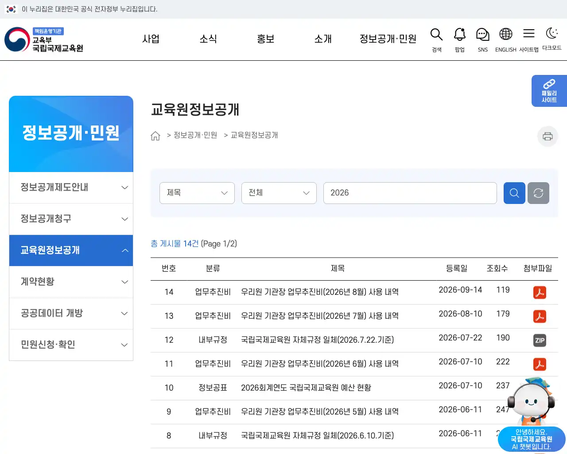The height and width of the screenshot is (454, 567).
Task: Open the 제목 search field dropdown
Action: coord(197,193)
